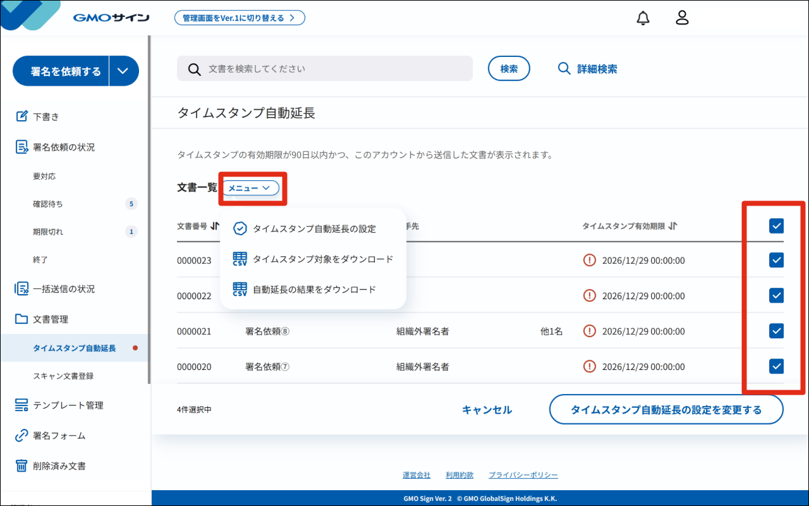Uncheck the checkbox for document 0000022
Viewport: 809px width, 506px height.
[776, 295]
